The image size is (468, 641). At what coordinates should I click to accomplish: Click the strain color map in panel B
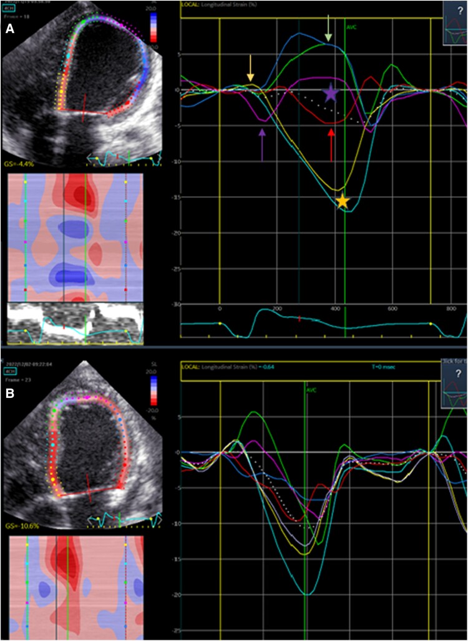pos(77,588)
